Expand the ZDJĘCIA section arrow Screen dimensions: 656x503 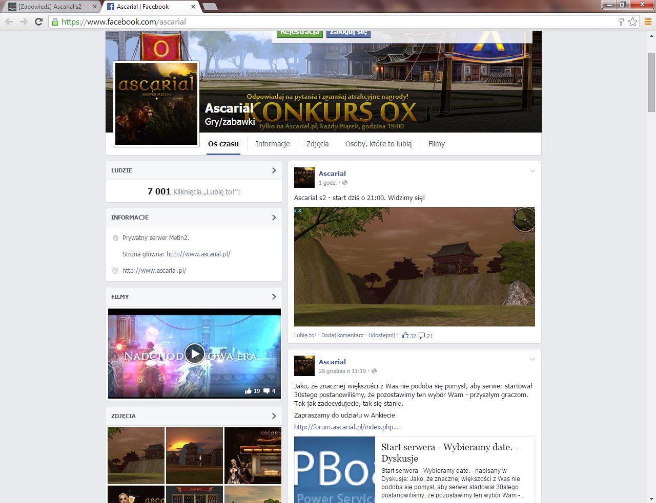[x=274, y=416]
